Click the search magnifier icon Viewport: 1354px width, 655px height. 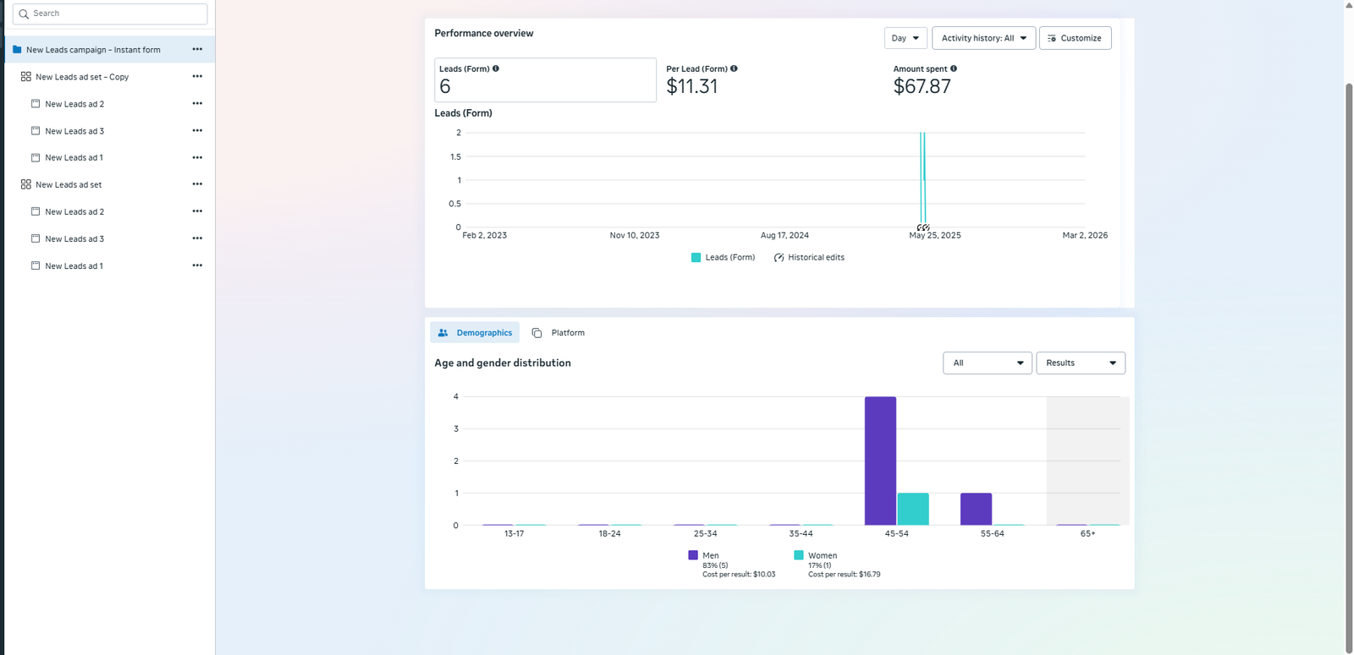tap(24, 14)
